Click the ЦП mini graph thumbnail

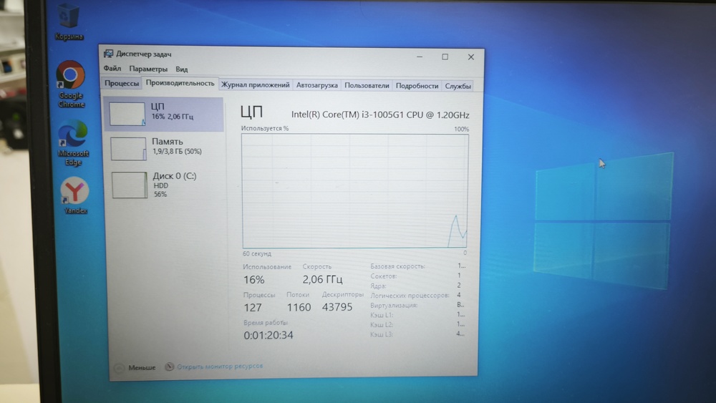[x=127, y=114]
